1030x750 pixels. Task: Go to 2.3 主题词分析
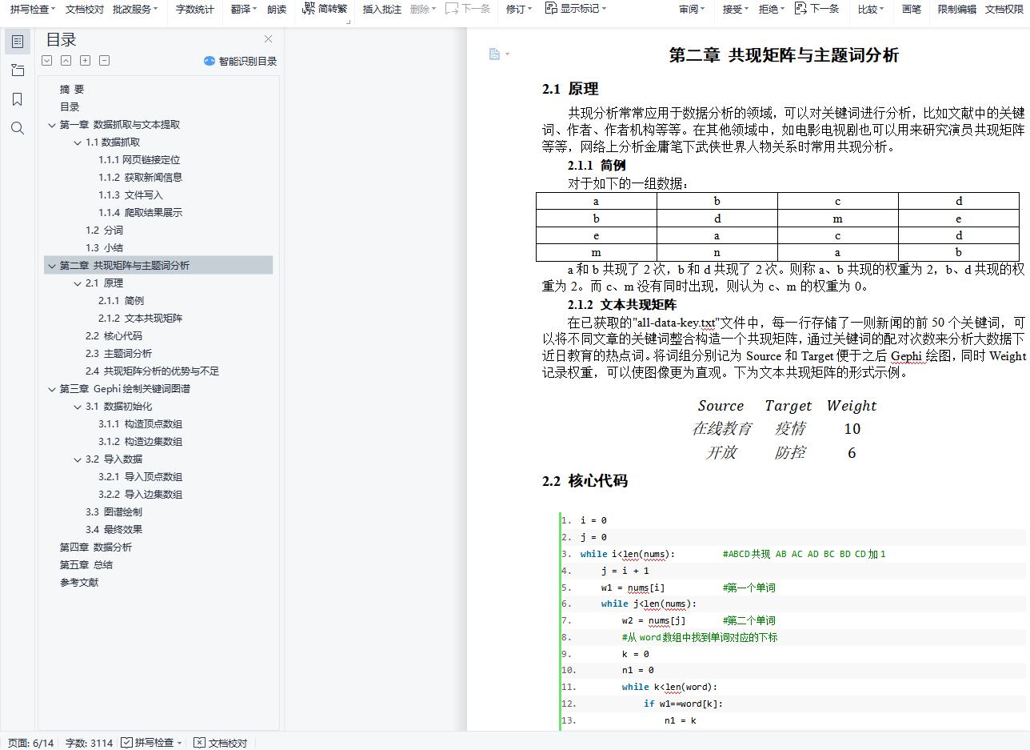pyautogui.click(x=119, y=354)
